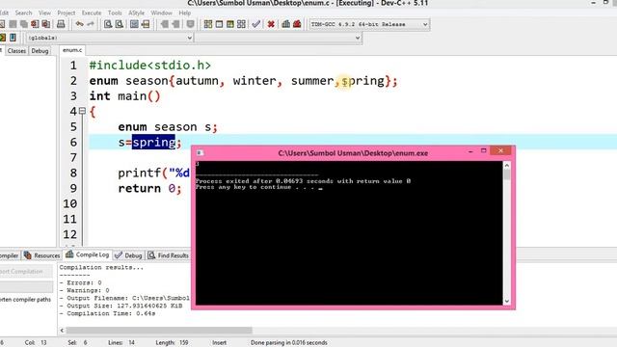Open the View menu
The width and height of the screenshot is (617, 347).
(x=44, y=13)
